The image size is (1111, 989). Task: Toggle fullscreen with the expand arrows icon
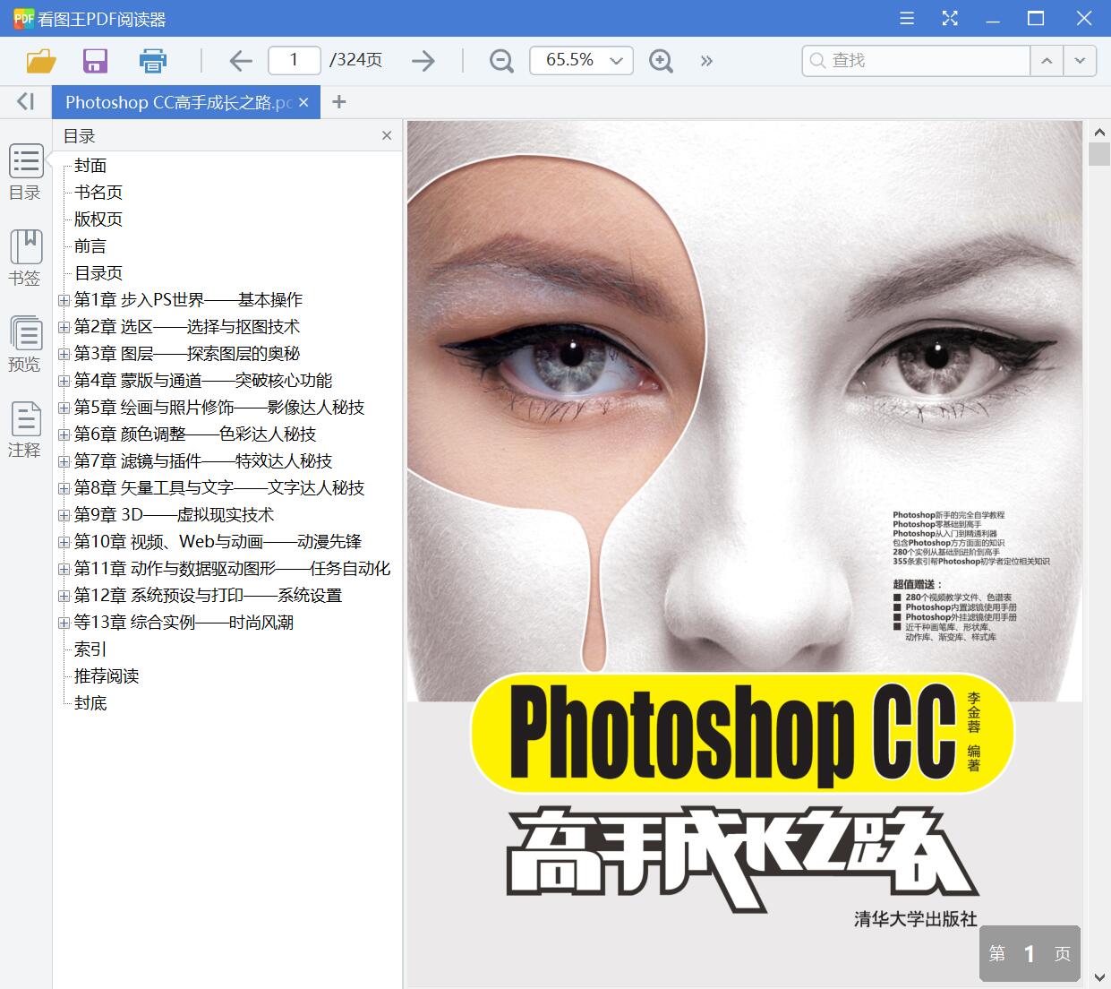point(950,19)
